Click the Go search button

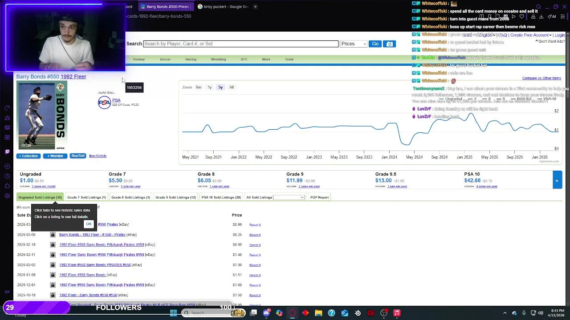point(375,44)
